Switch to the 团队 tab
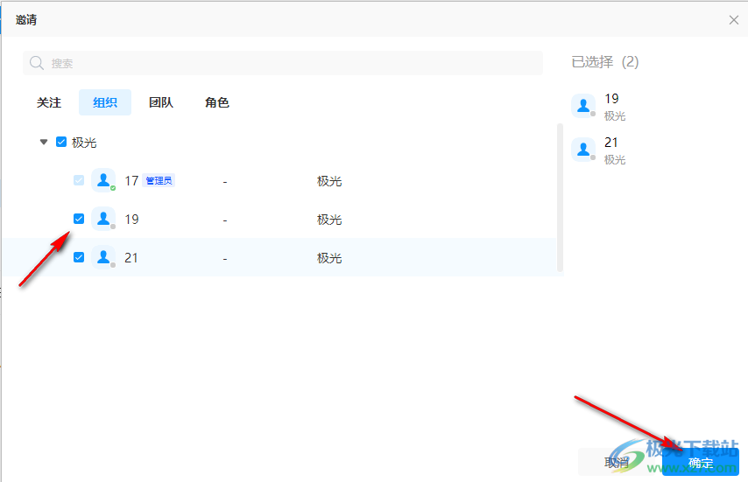Viewport: 748px width, 482px height. pos(161,102)
